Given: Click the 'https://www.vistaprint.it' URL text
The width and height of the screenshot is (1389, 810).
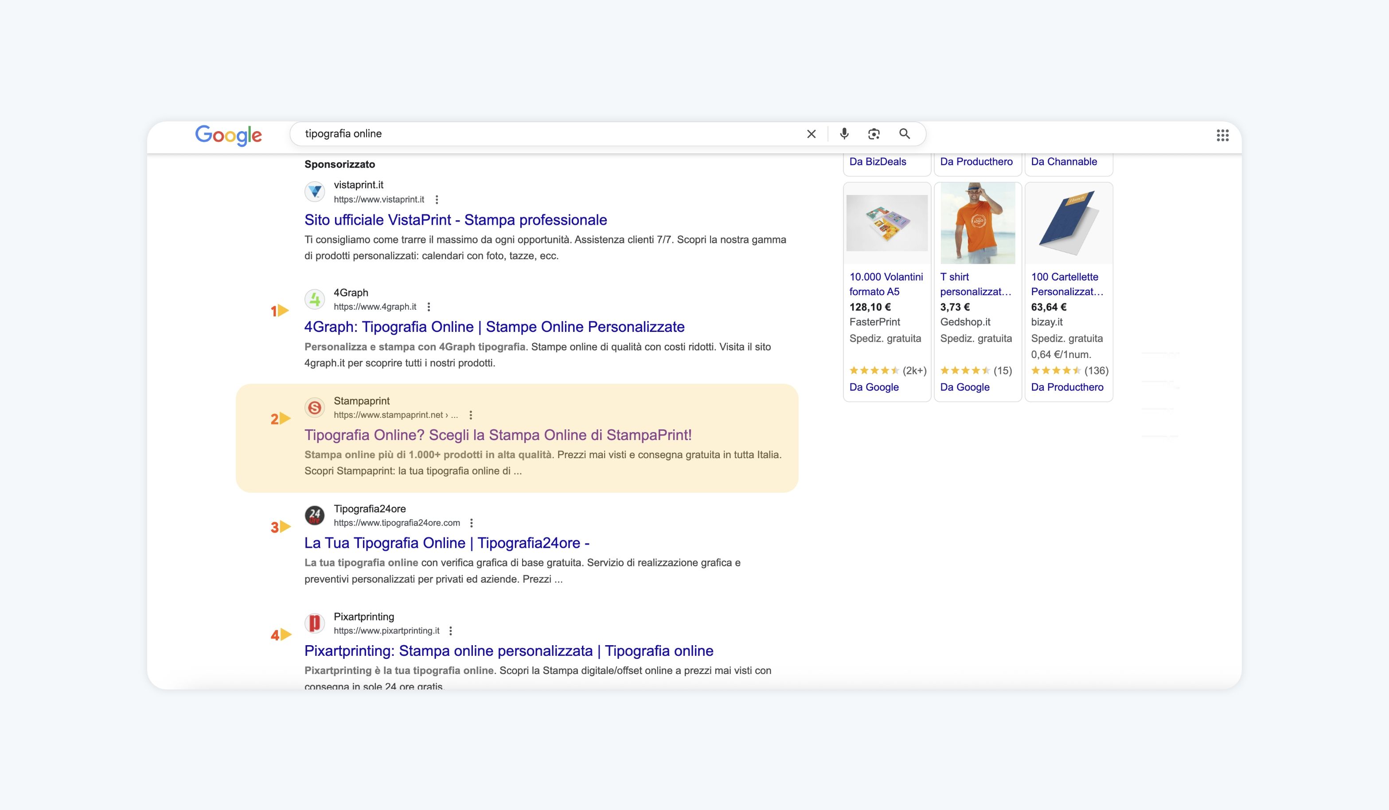Looking at the screenshot, I should pos(378,199).
